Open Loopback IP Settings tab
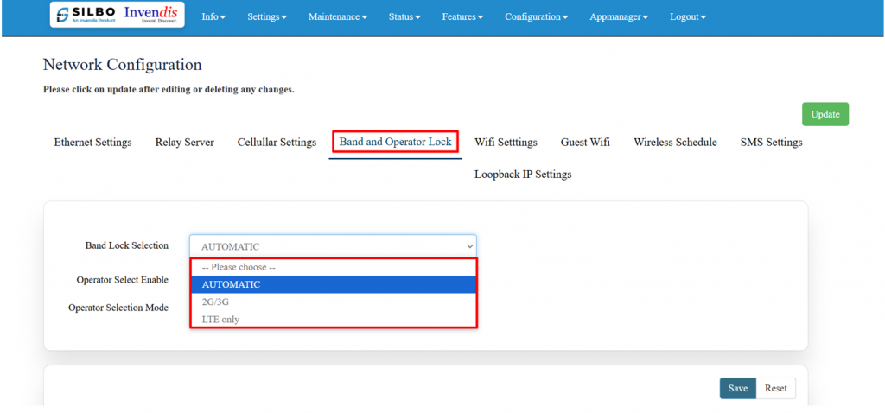 pos(523,175)
